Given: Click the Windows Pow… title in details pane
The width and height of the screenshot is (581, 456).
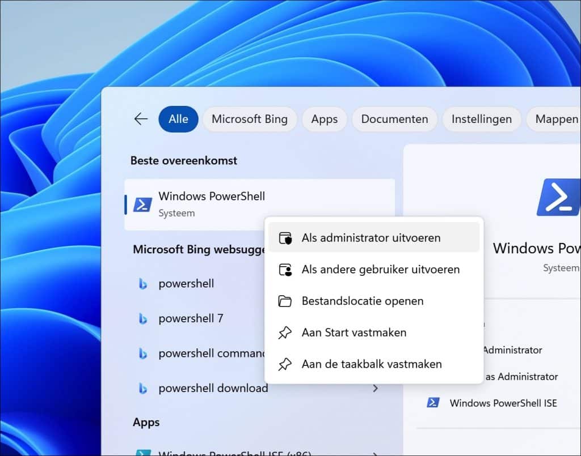Looking at the screenshot, I should click(537, 248).
